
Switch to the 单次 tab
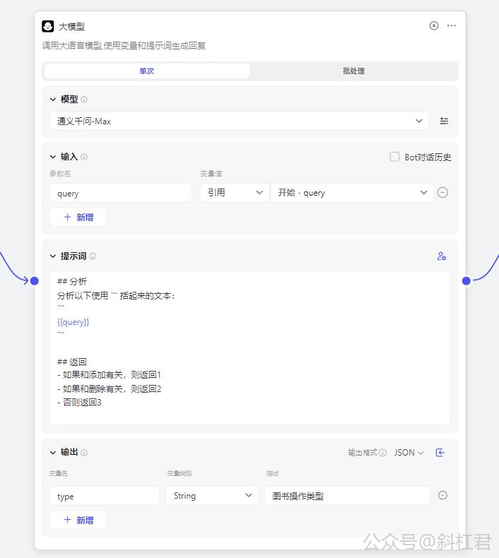point(147,71)
